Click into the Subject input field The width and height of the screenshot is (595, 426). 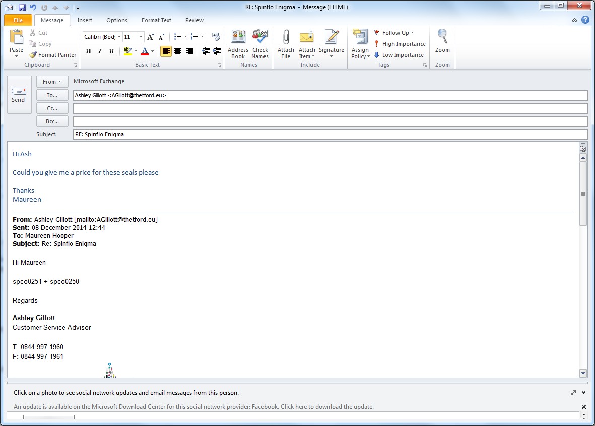(330, 134)
